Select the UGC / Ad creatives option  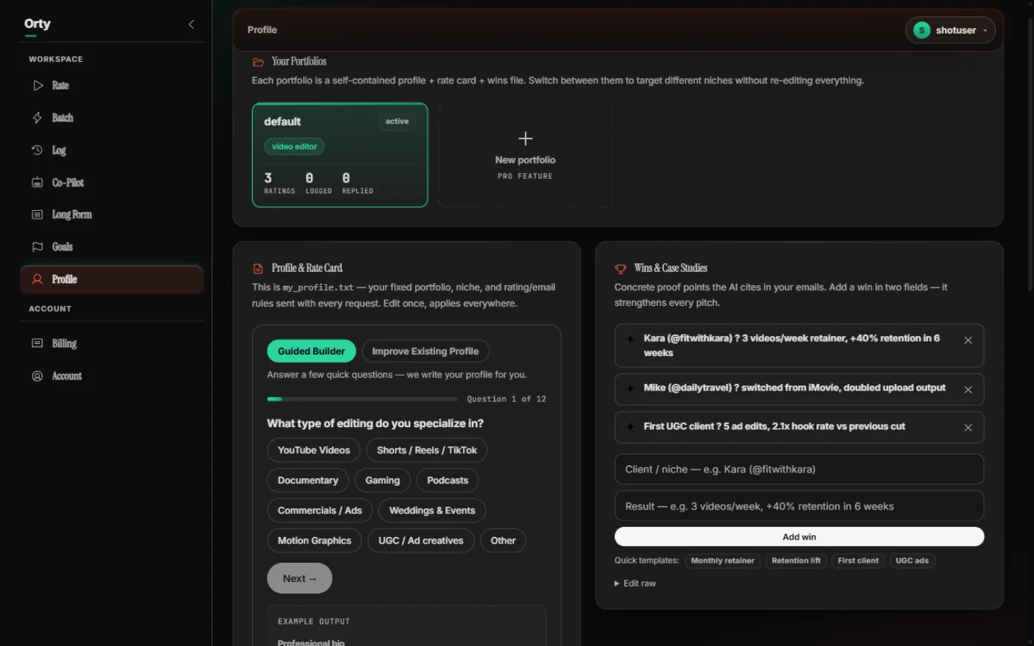[x=421, y=540]
